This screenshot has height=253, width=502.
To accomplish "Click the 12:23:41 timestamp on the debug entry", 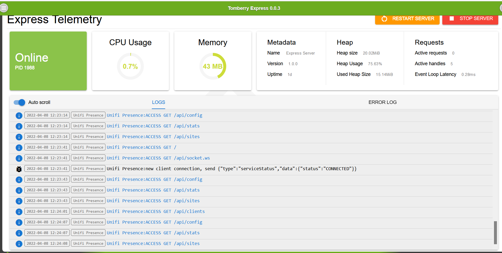I will coord(47,169).
